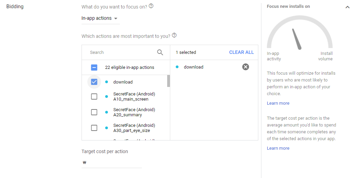
Task: Click the in-app actions Search field
Action: (120, 53)
